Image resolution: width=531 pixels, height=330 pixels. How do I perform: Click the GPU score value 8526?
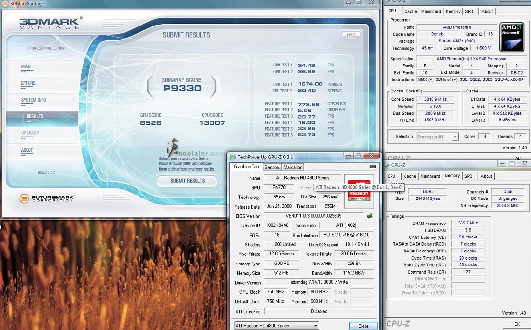tap(151, 123)
